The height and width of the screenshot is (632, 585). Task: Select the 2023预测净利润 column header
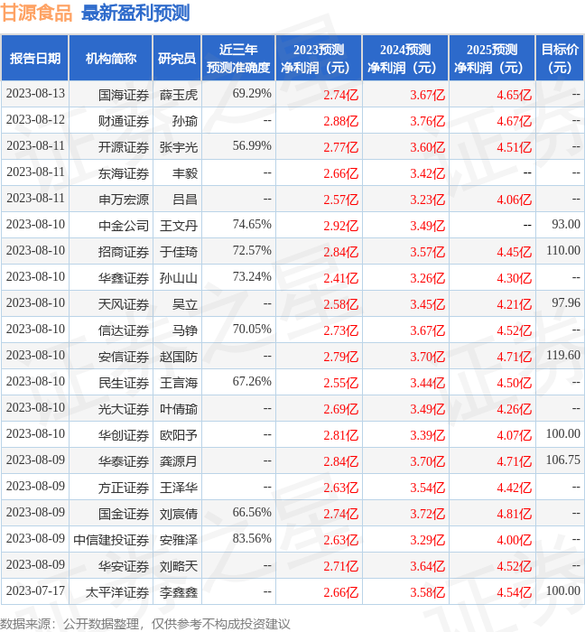coord(319,59)
